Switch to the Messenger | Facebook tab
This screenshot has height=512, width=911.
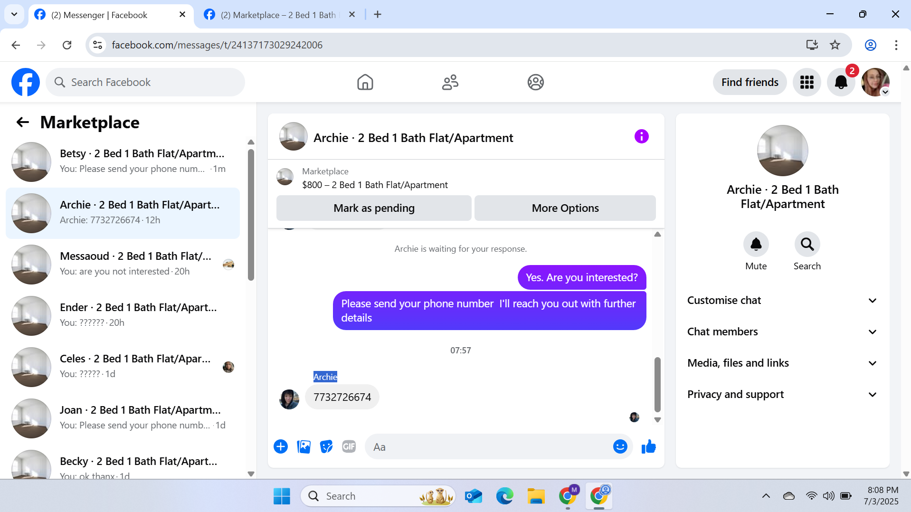click(x=111, y=15)
